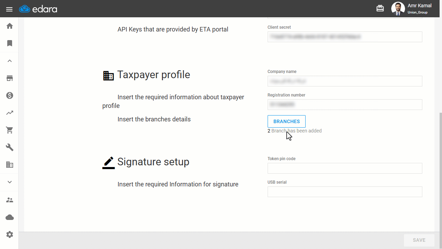Open the trending reports sidebar icon

10,113
